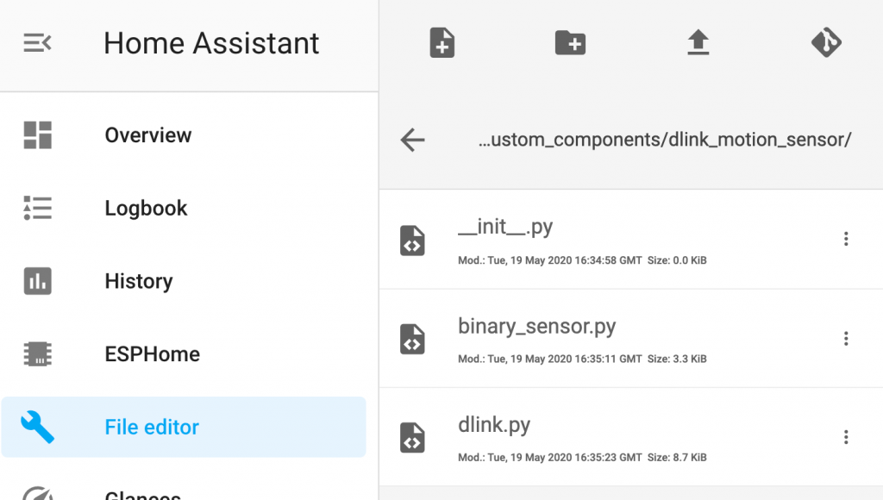This screenshot has width=883, height=500.
Task: Click the dlink.py code file icon
Action: pyautogui.click(x=412, y=438)
